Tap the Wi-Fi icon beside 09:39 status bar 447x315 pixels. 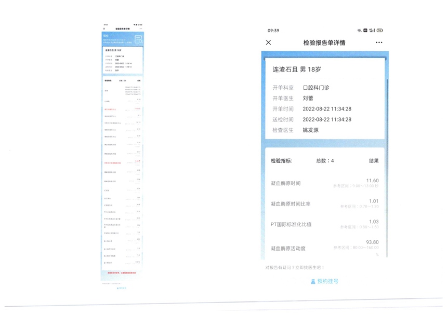[359, 31]
